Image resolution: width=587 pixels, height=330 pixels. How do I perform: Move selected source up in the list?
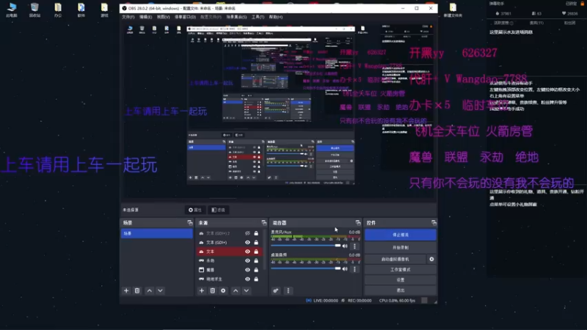(x=236, y=290)
